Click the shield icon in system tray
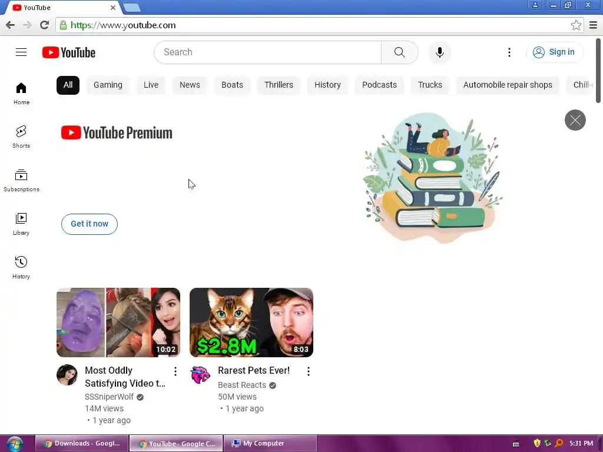The height and width of the screenshot is (452, 603). click(x=537, y=443)
